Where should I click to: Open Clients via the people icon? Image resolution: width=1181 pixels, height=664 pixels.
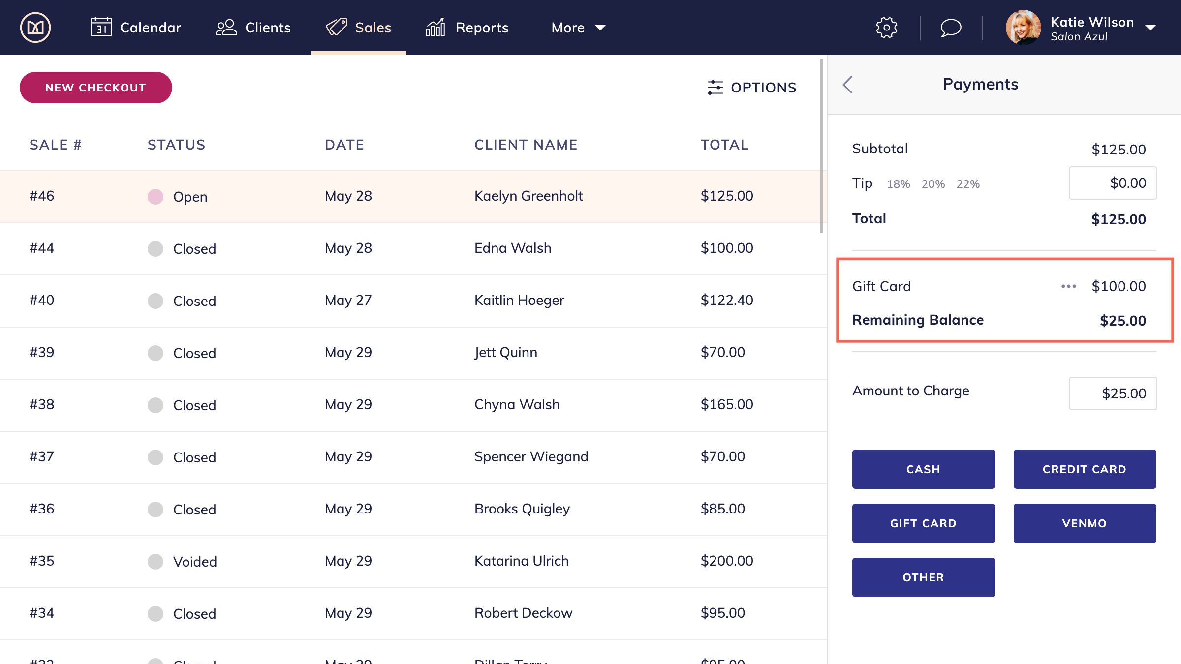226,28
